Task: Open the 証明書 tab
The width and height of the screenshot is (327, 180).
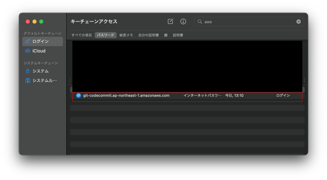Action: pyautogui.click(x=178, y=35)
